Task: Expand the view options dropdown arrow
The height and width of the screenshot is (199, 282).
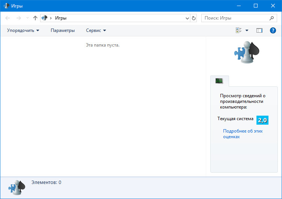Action: [247, 30]
